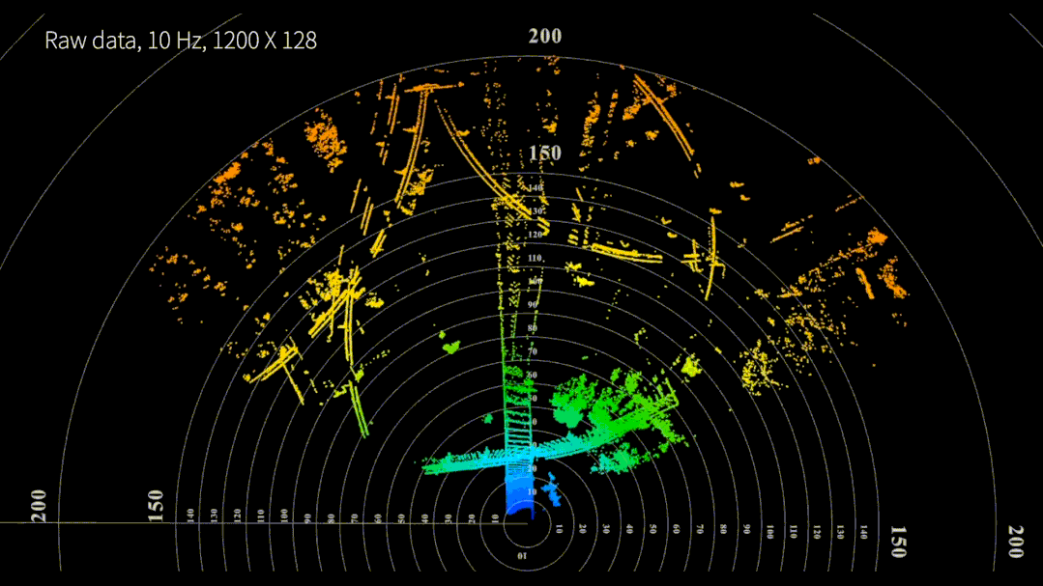Click the yellow-green blob right of the vegetation
Image resolution: width=1043 pixels, height=586 pixels.
click(690, 366)
